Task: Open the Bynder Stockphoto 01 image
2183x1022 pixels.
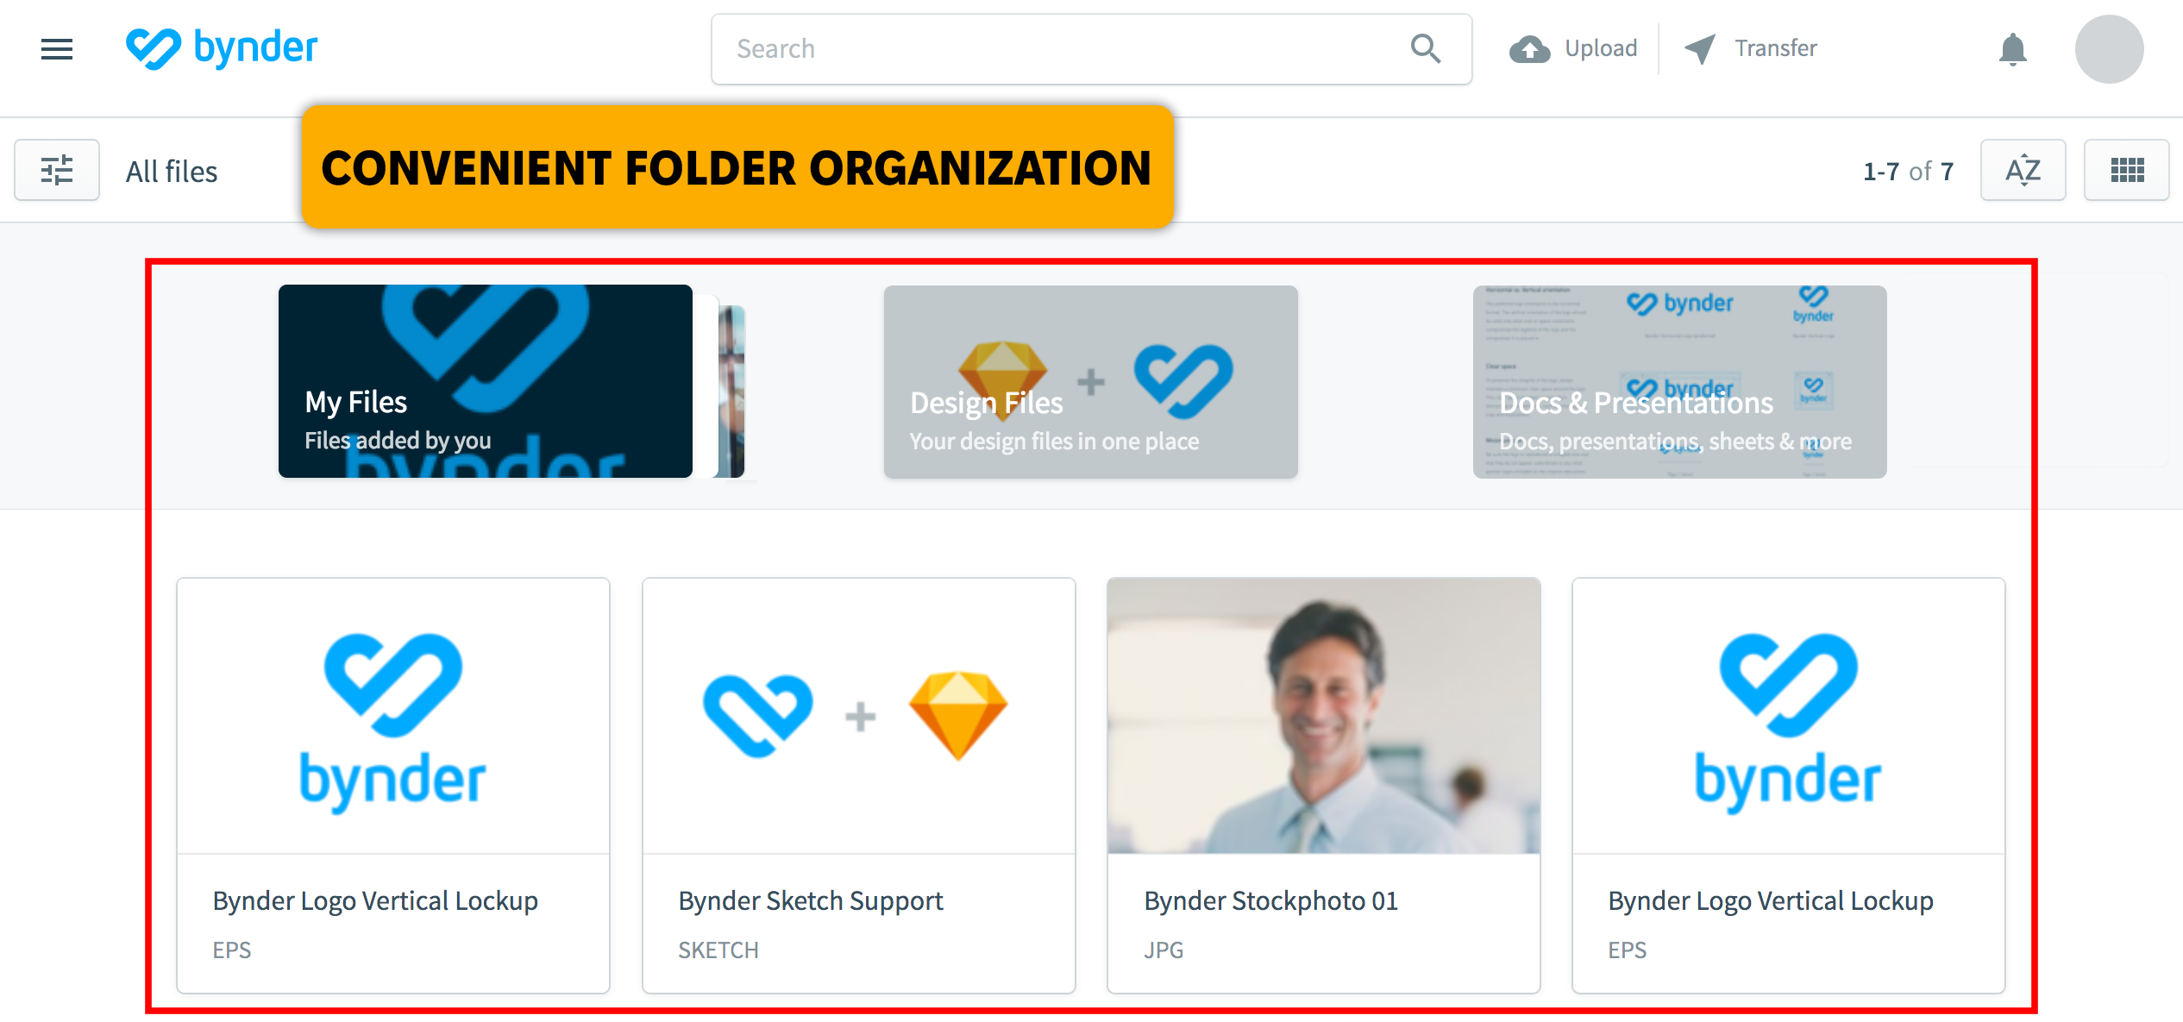Action: (1323, 785)
